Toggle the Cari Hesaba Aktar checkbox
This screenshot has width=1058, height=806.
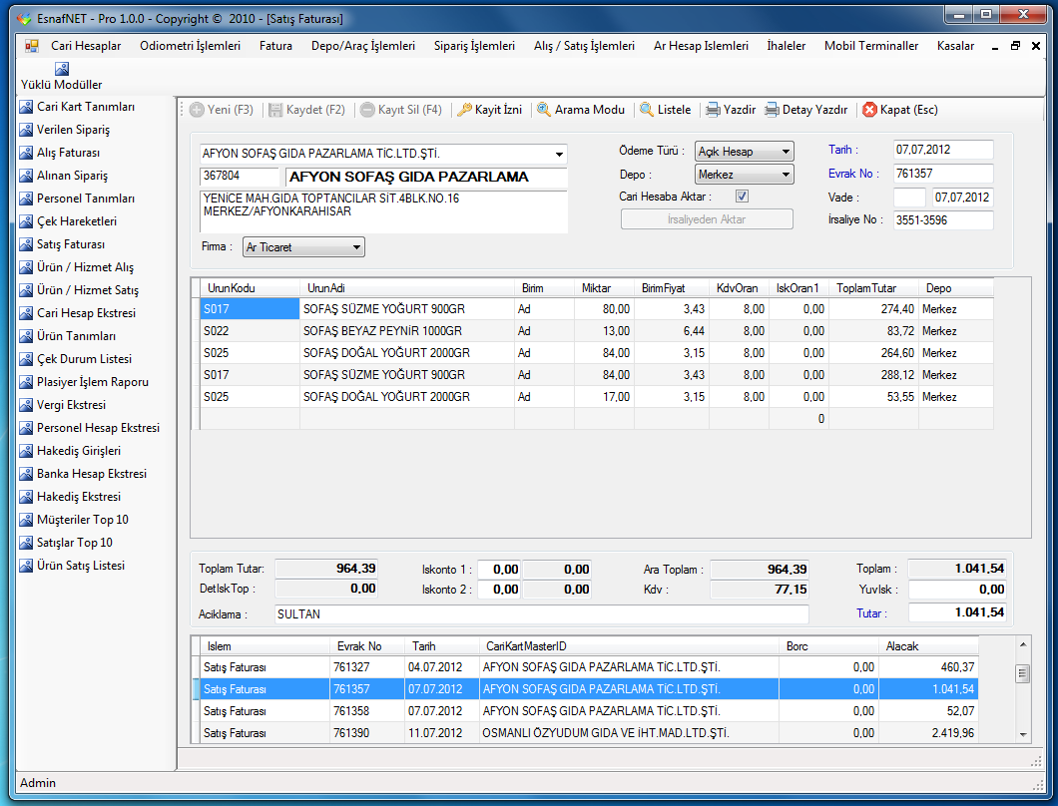743,197
